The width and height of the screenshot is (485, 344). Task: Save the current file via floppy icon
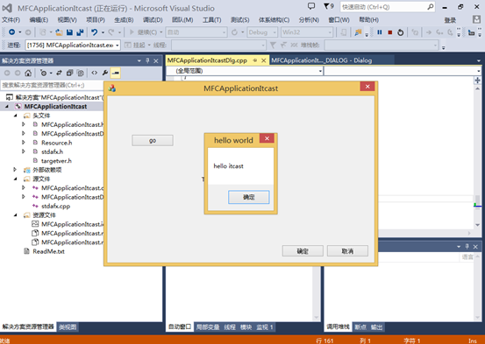[69, 32]
